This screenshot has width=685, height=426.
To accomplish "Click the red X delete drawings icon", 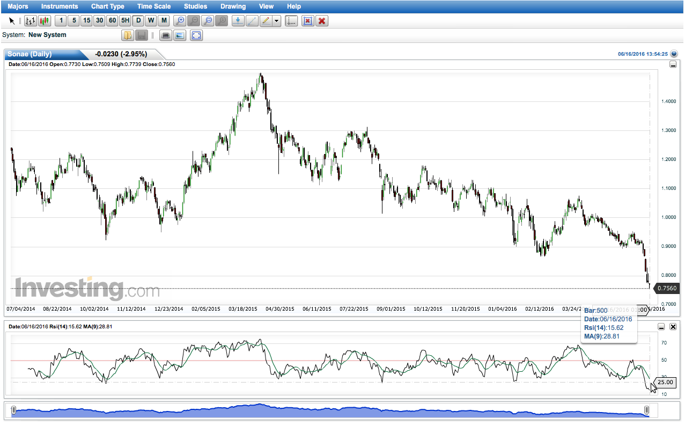I will coord(322,21).
